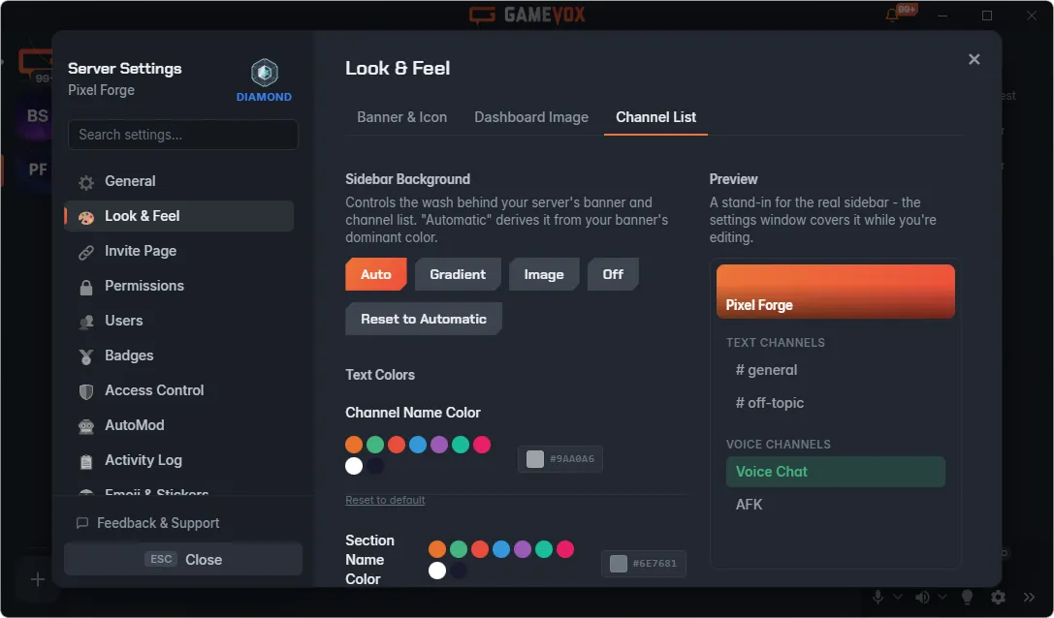1054x618 pixels.
Task: Click the lightbulb icon in bottom bar
Action: [968, 597]
